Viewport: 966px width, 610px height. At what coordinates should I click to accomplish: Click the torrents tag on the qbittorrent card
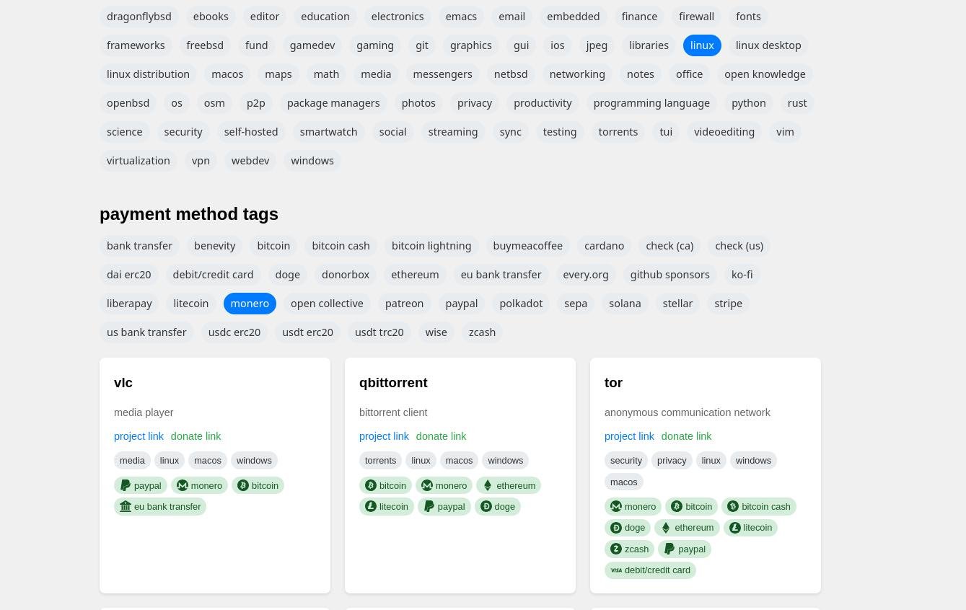click(380, 461)
